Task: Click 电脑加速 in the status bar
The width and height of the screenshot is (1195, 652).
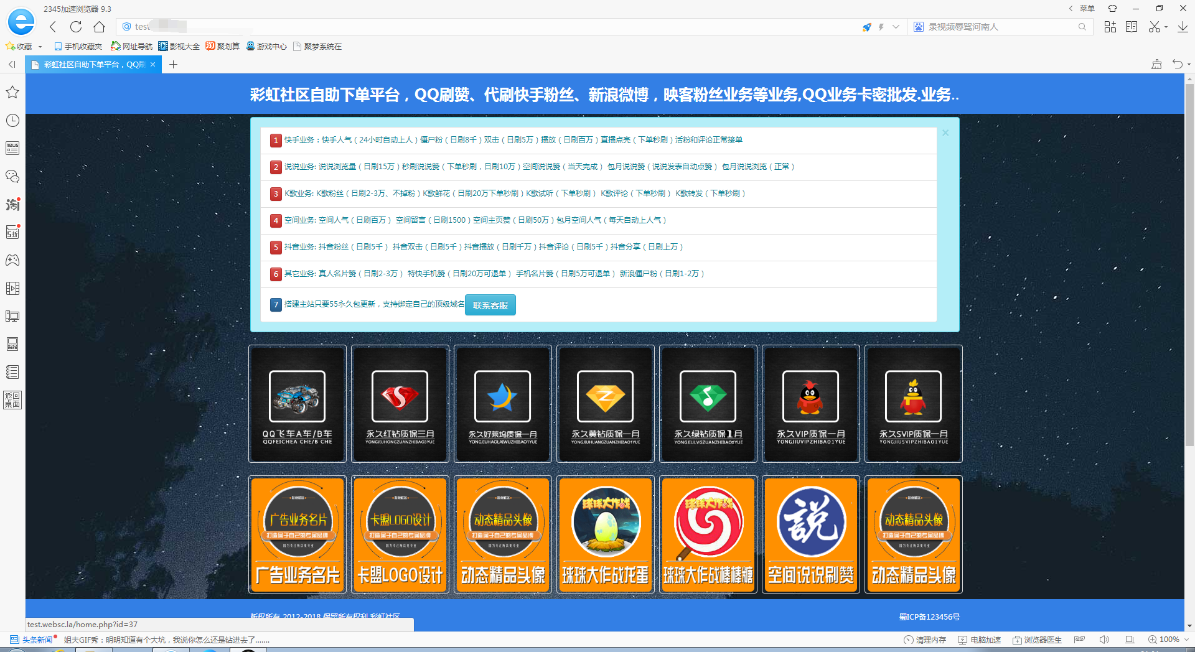Action: click(x=980, y=640)
